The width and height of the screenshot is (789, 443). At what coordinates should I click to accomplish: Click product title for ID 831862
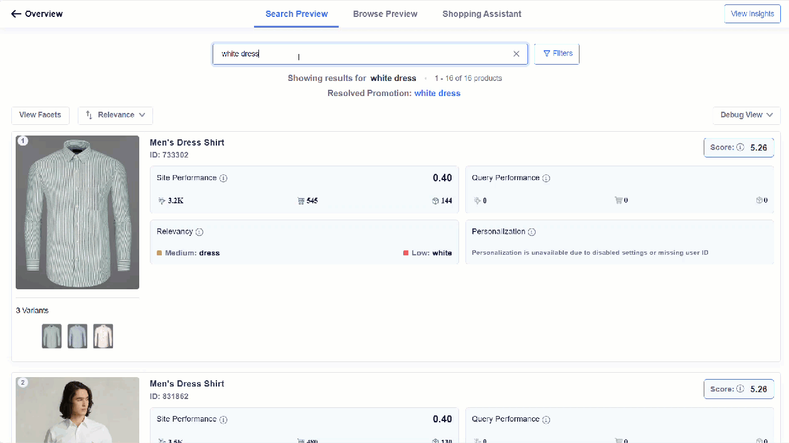(187, 383)
